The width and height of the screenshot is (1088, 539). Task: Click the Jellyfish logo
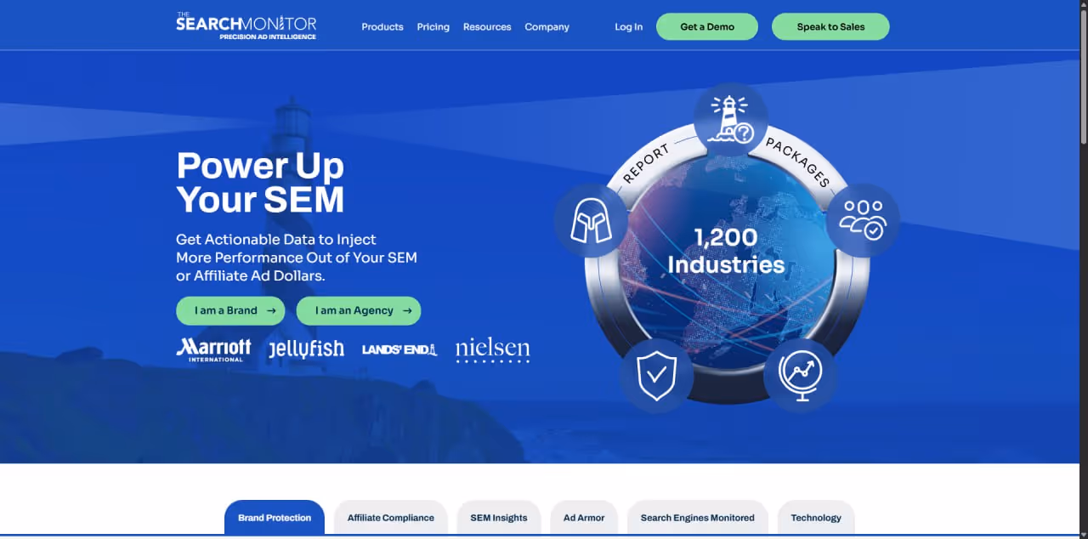click(x=306, y=349)
